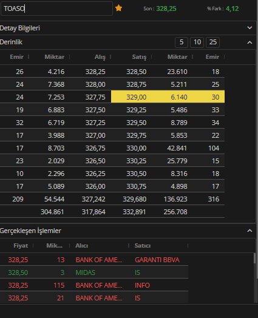Click the right Miktar column header
Image resolution: width=258 pixels, height=318 pixels.
pos(177,57)
